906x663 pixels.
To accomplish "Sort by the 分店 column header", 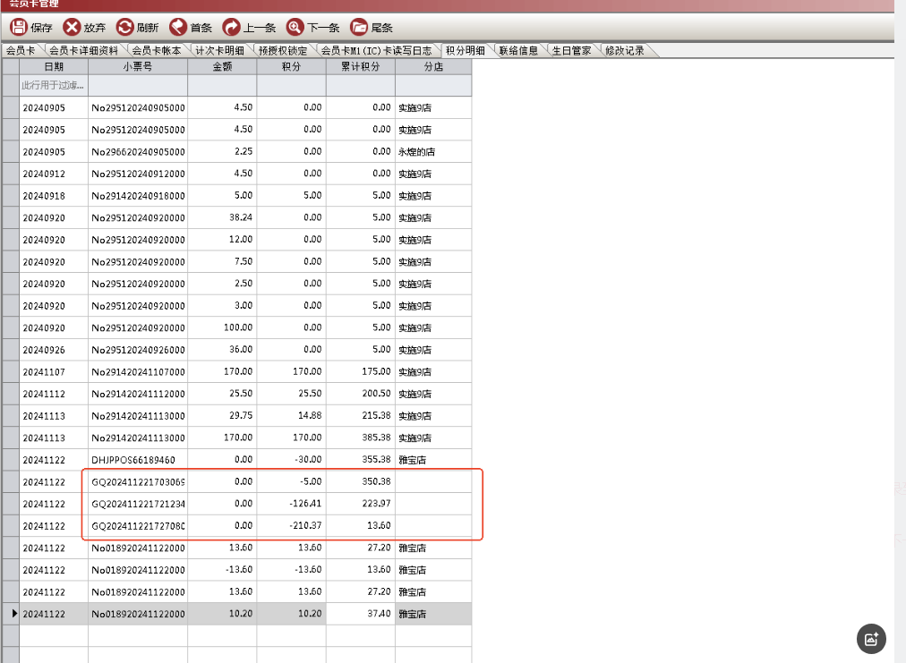I will point(433,67).
